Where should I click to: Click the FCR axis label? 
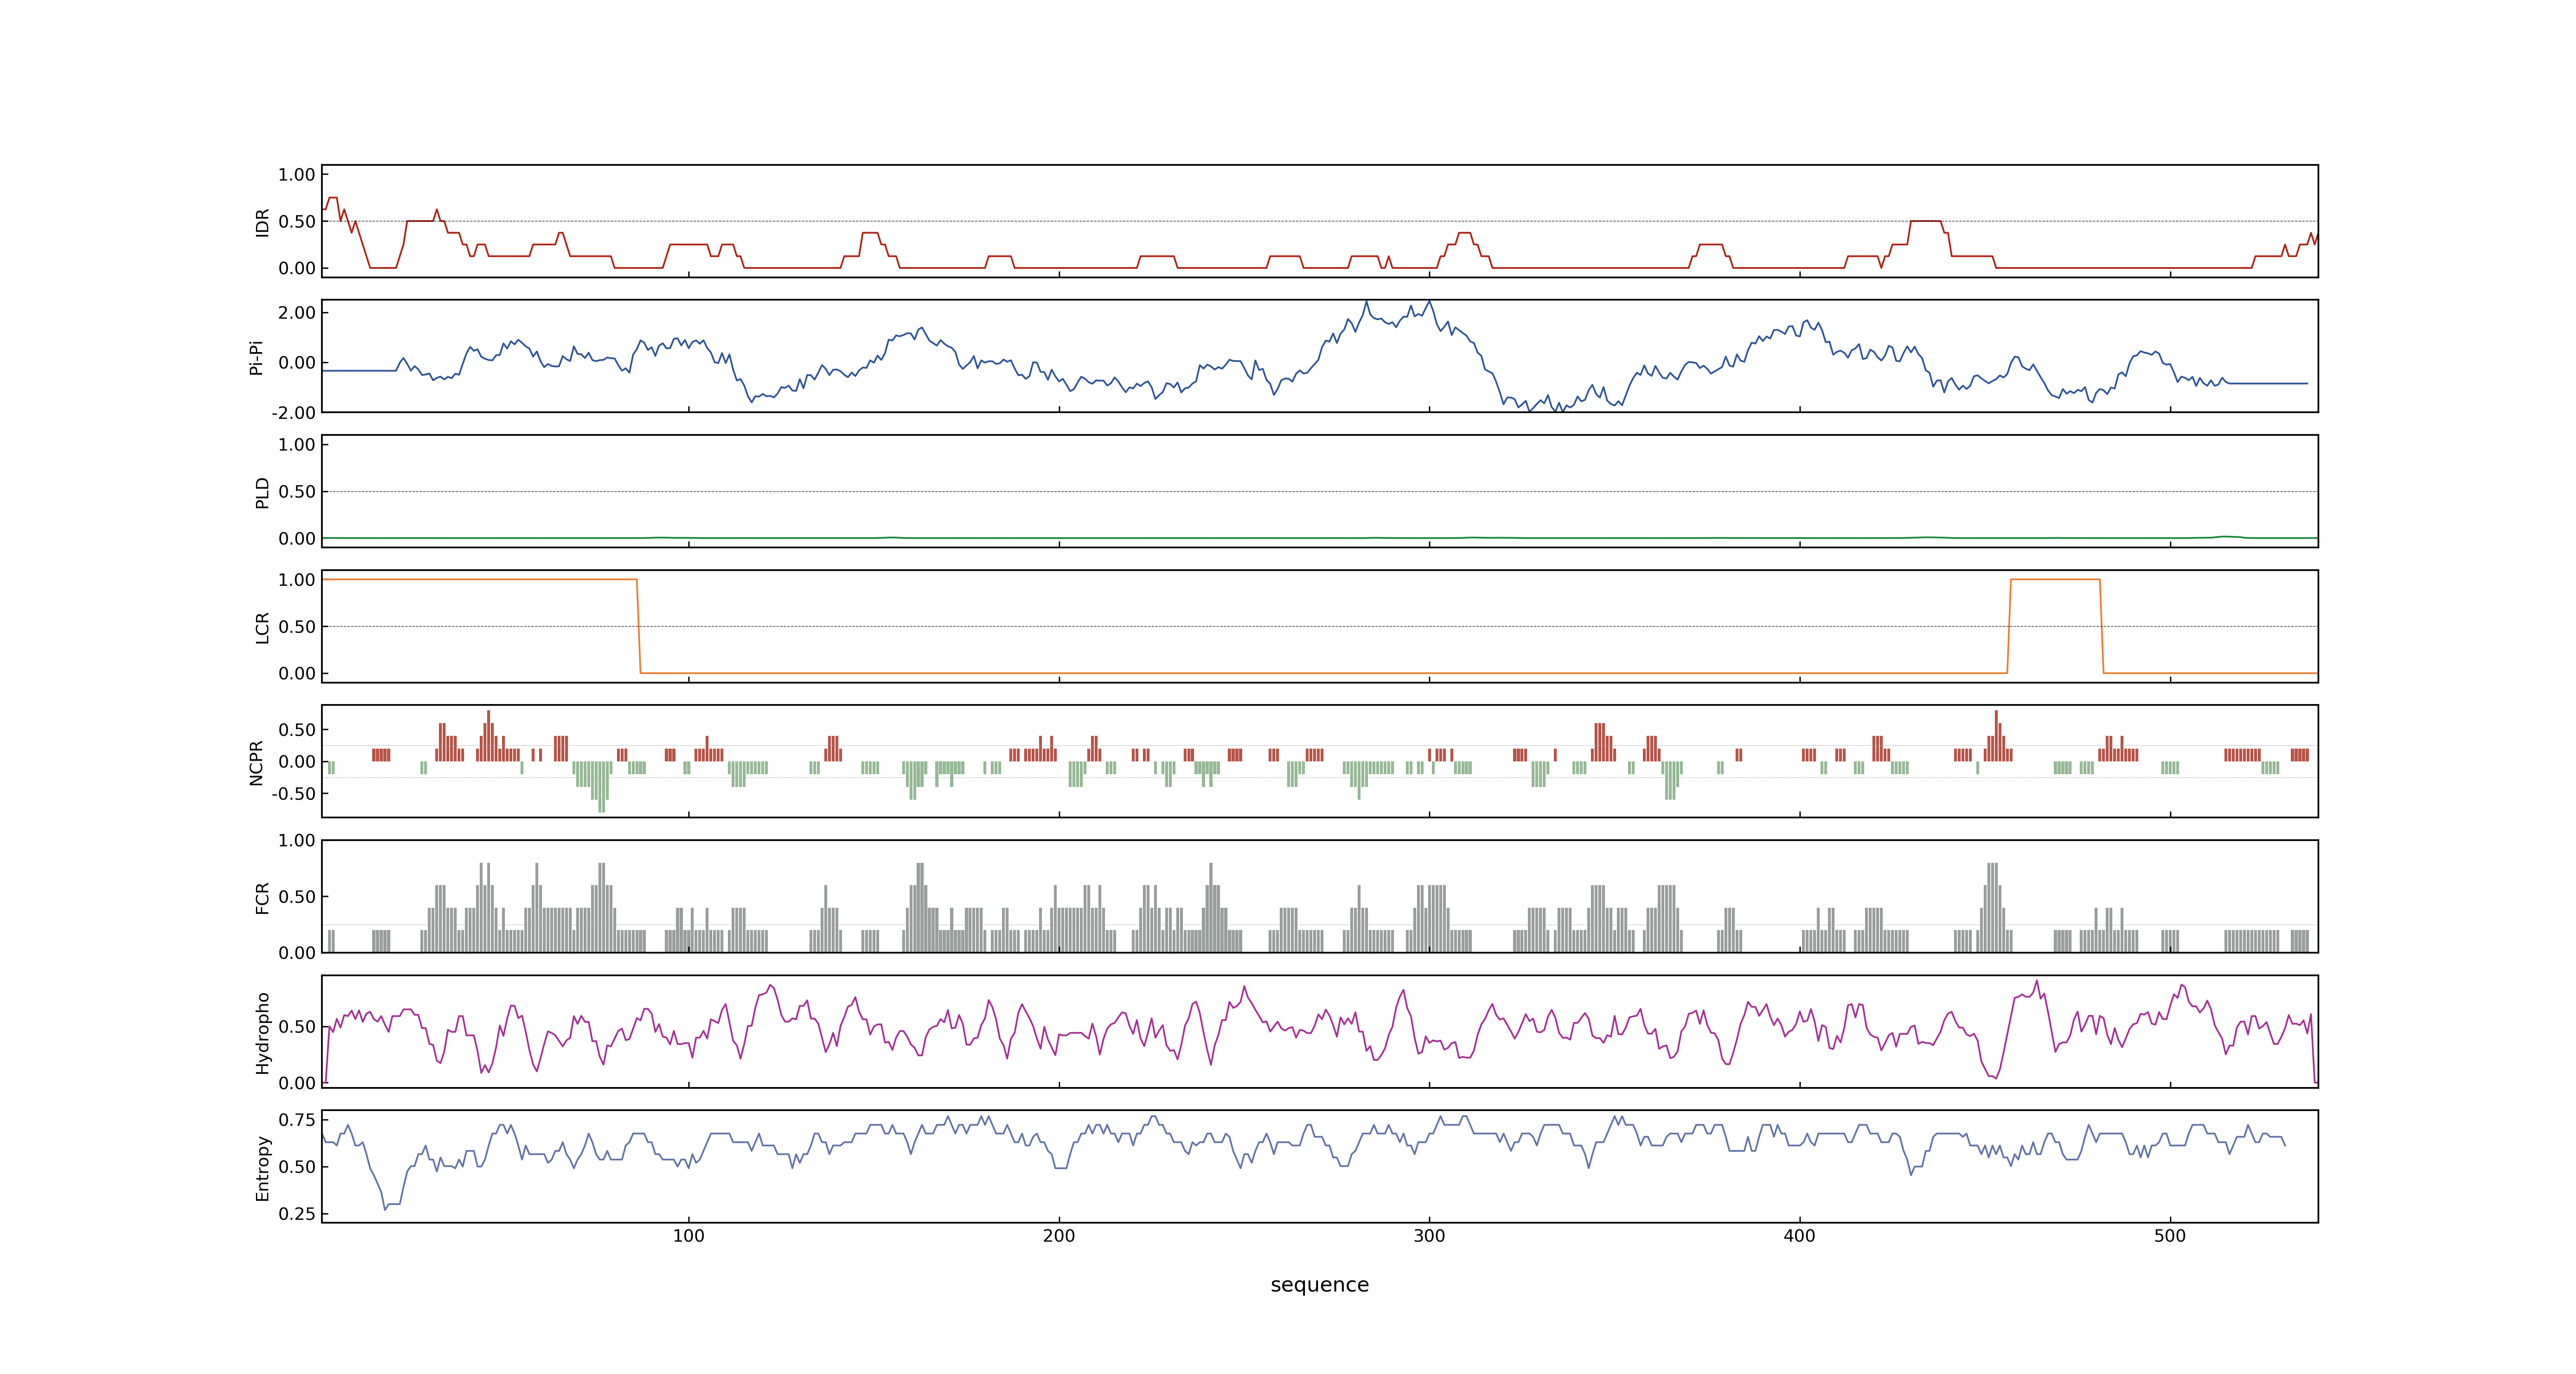pos(263,897)
